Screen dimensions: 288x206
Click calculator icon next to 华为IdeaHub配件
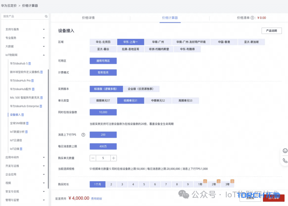pos(33,89)
